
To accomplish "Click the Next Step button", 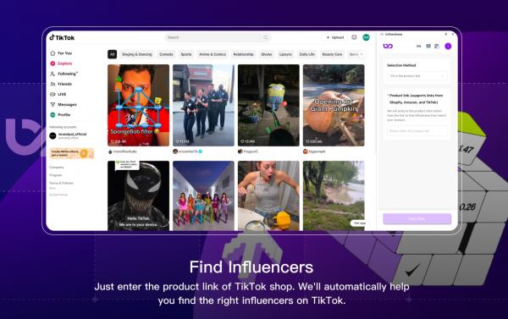I will 417,219.
